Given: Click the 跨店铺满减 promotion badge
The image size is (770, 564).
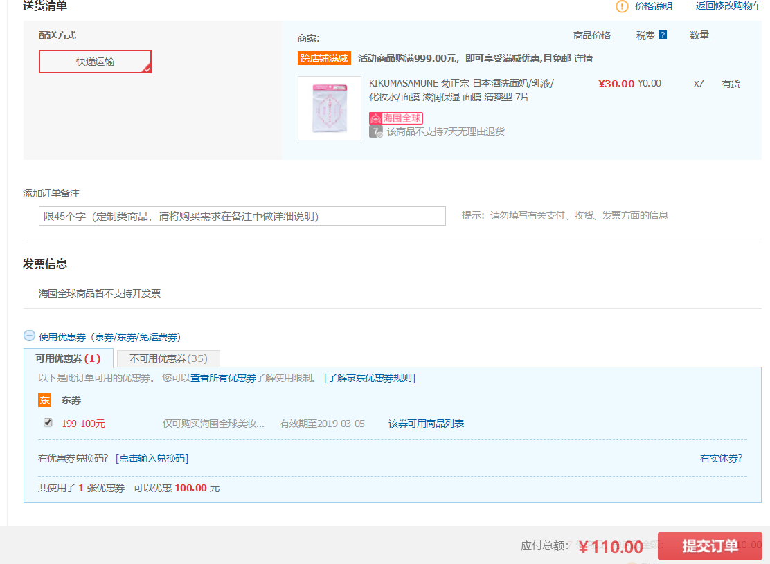Looking at the screenshot, I should [324, 58].
